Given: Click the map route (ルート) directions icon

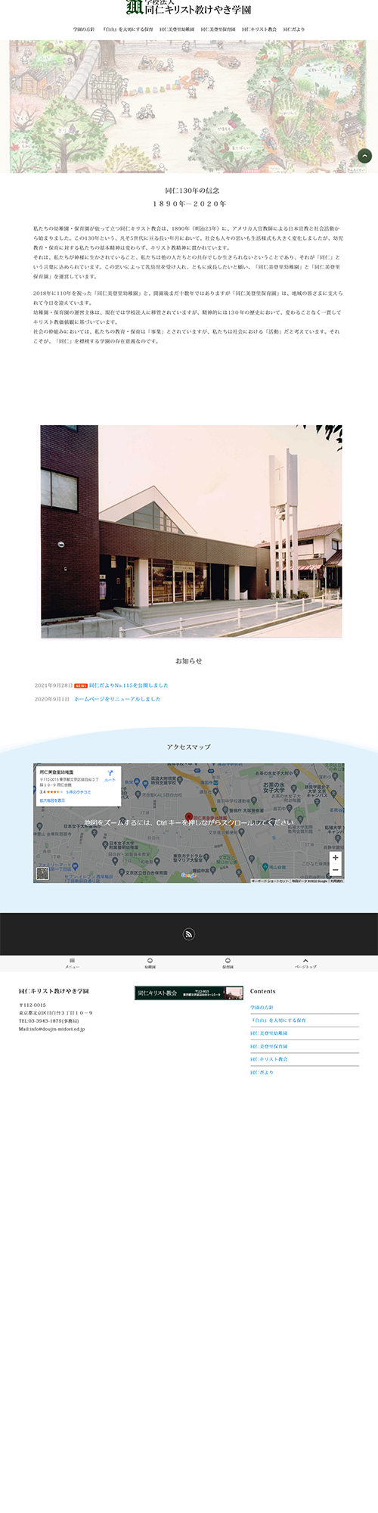Looking at the screenshot, I should tap(110, 775).
